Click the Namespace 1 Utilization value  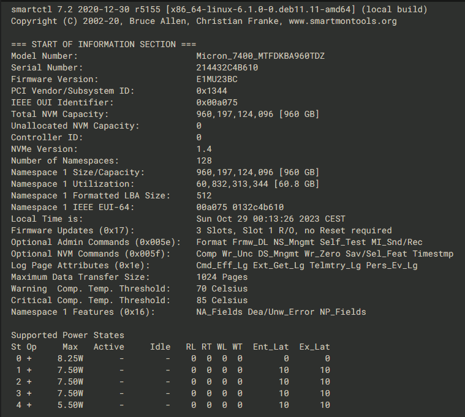click(258, 184)
